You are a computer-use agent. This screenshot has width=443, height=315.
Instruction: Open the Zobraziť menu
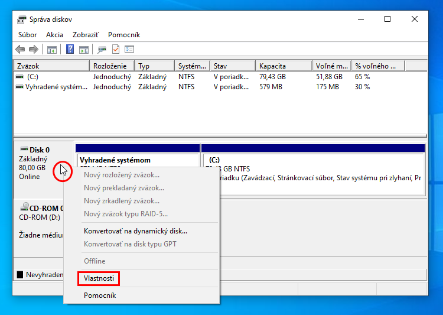86,35
